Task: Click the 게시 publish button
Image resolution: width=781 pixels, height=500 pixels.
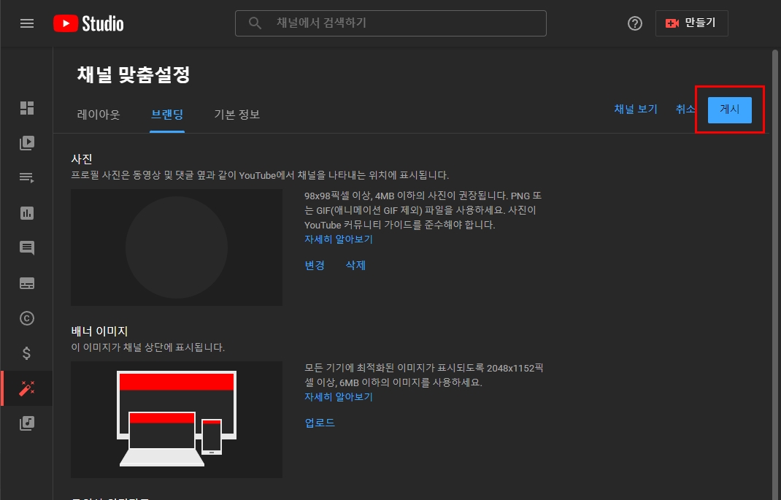Action: pyautogui.click(x=728, y=109)
